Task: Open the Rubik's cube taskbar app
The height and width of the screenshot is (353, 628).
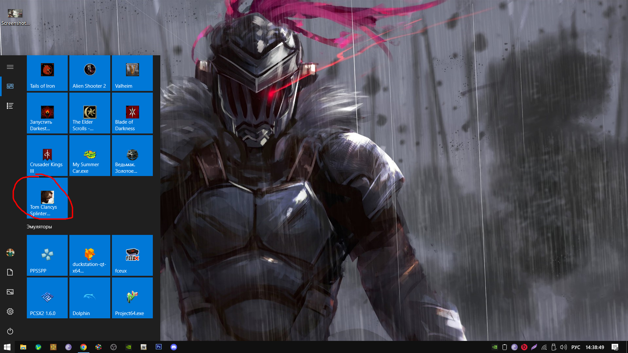Action: (99, 347)
